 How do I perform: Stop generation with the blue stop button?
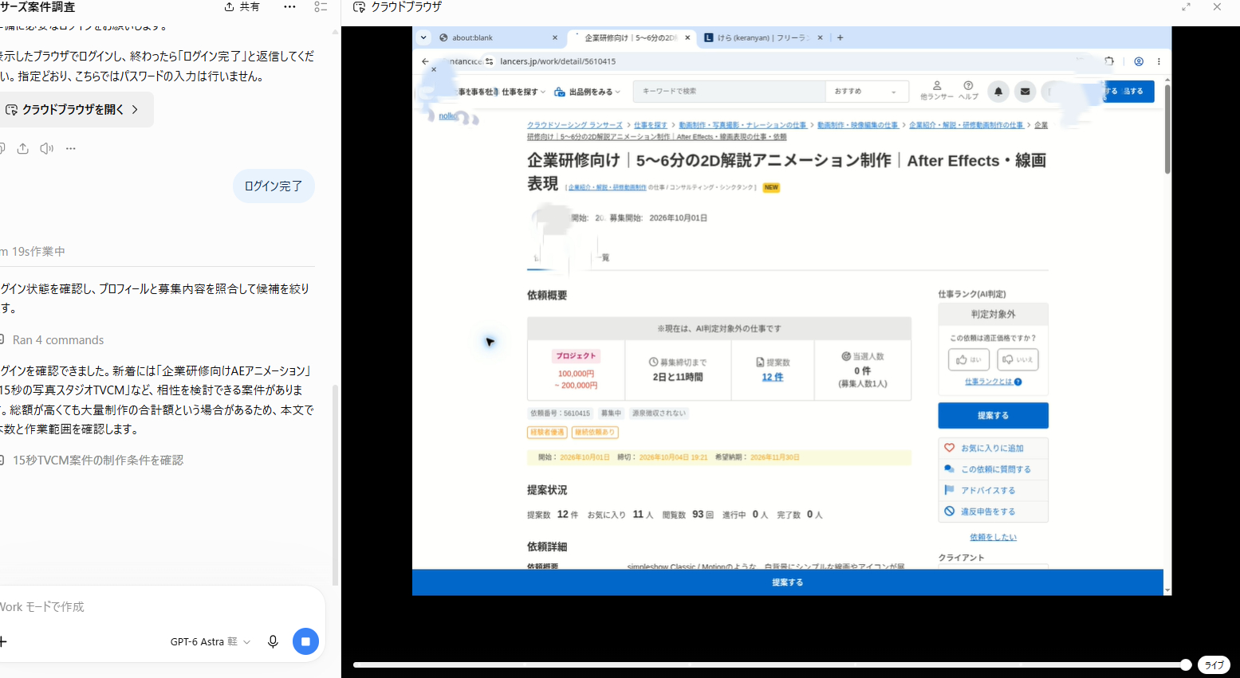pyautogui.click(x=305, y=641)
